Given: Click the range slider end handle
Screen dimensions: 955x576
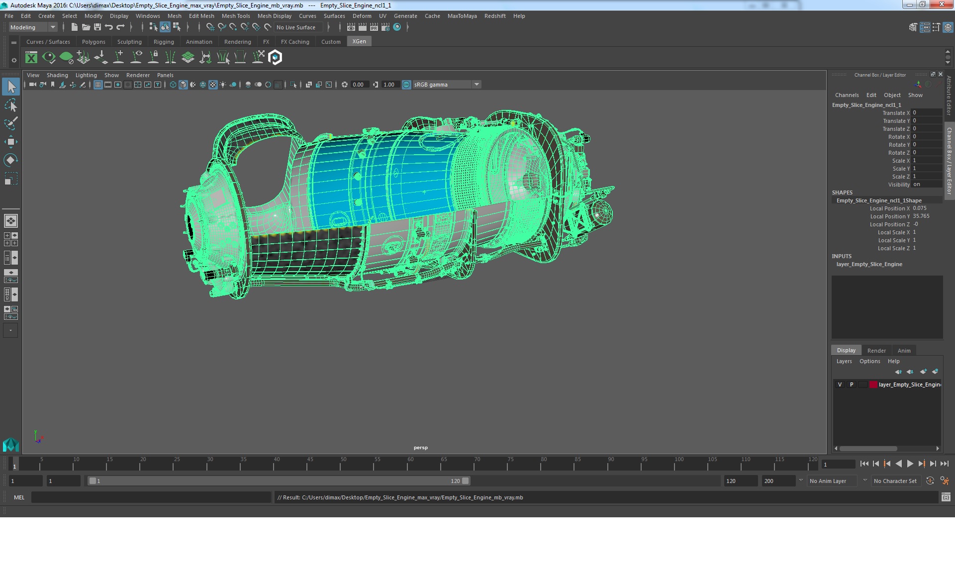Looking at the screenshot, I should tap(465, 481).
